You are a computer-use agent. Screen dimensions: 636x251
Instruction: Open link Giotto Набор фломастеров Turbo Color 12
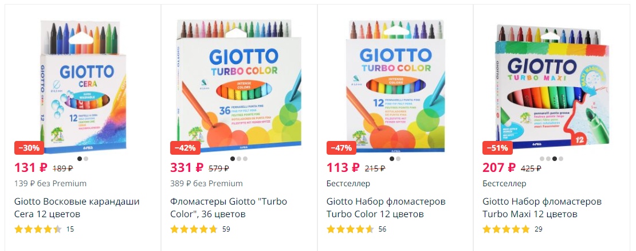click(386, 207)
